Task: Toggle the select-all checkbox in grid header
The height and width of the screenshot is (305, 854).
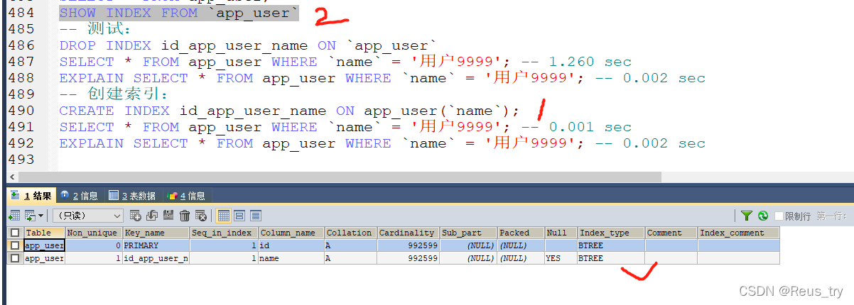Action: click(x=15, y=233)
